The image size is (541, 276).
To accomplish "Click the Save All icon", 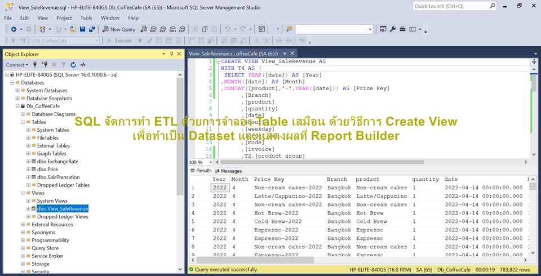I will point(92,29).
